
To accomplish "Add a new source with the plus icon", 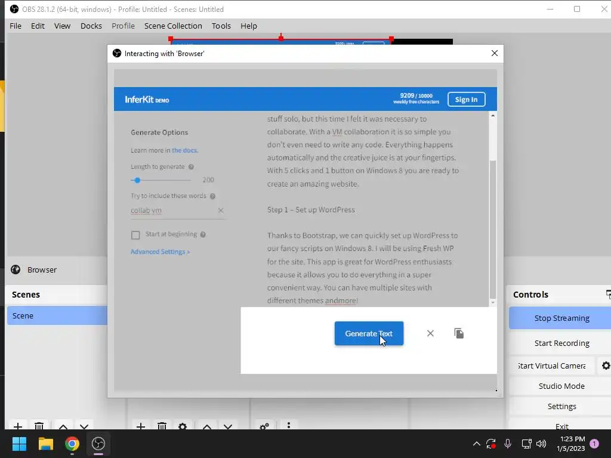I will 141,426.
